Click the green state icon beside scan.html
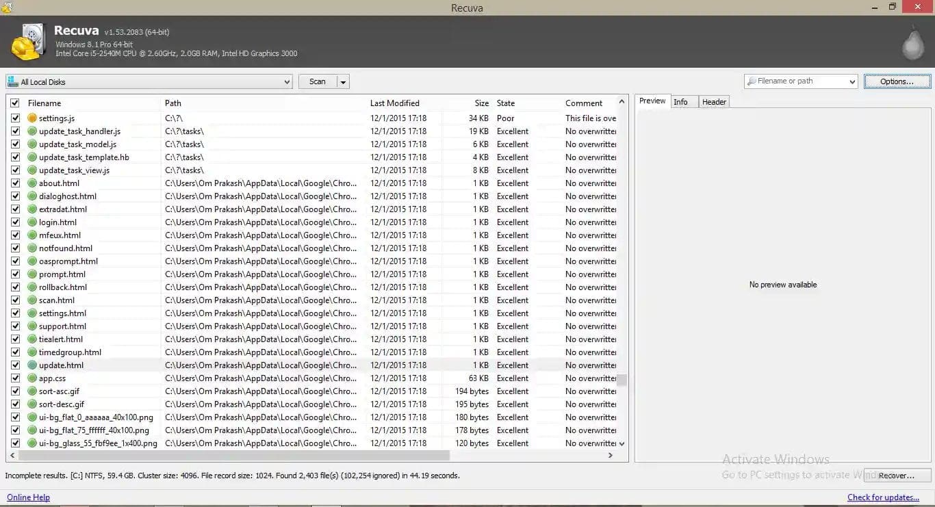The image size is (935, 507). coord(32,300)
